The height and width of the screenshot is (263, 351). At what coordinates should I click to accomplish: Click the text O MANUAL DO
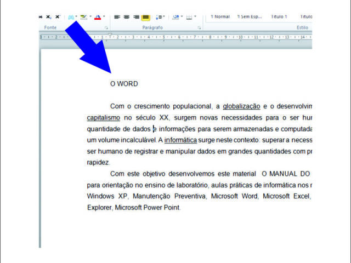click(x=286, y=174)
